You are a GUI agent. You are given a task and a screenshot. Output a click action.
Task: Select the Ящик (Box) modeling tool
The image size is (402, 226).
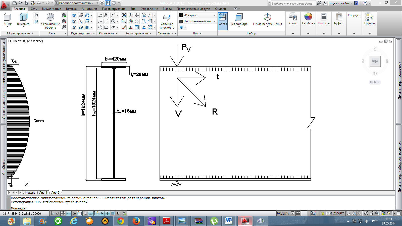tap(8, 20)
